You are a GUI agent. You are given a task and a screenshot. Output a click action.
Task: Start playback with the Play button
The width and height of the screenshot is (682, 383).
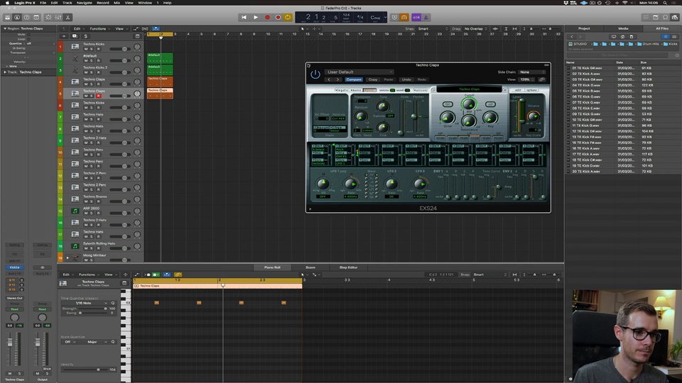tap(256, 17)
